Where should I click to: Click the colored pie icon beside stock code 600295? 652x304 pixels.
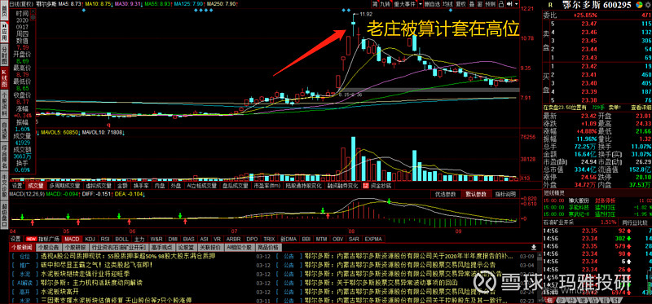(640, 5)
